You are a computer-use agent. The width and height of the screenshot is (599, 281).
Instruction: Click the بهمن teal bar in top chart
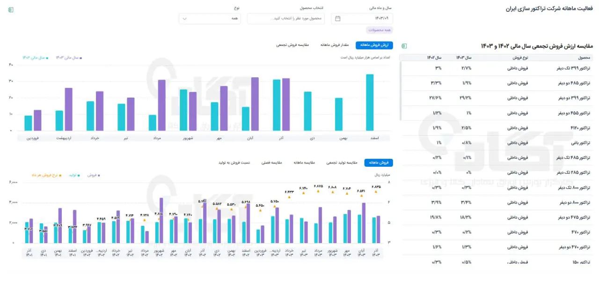click(339, 114)
